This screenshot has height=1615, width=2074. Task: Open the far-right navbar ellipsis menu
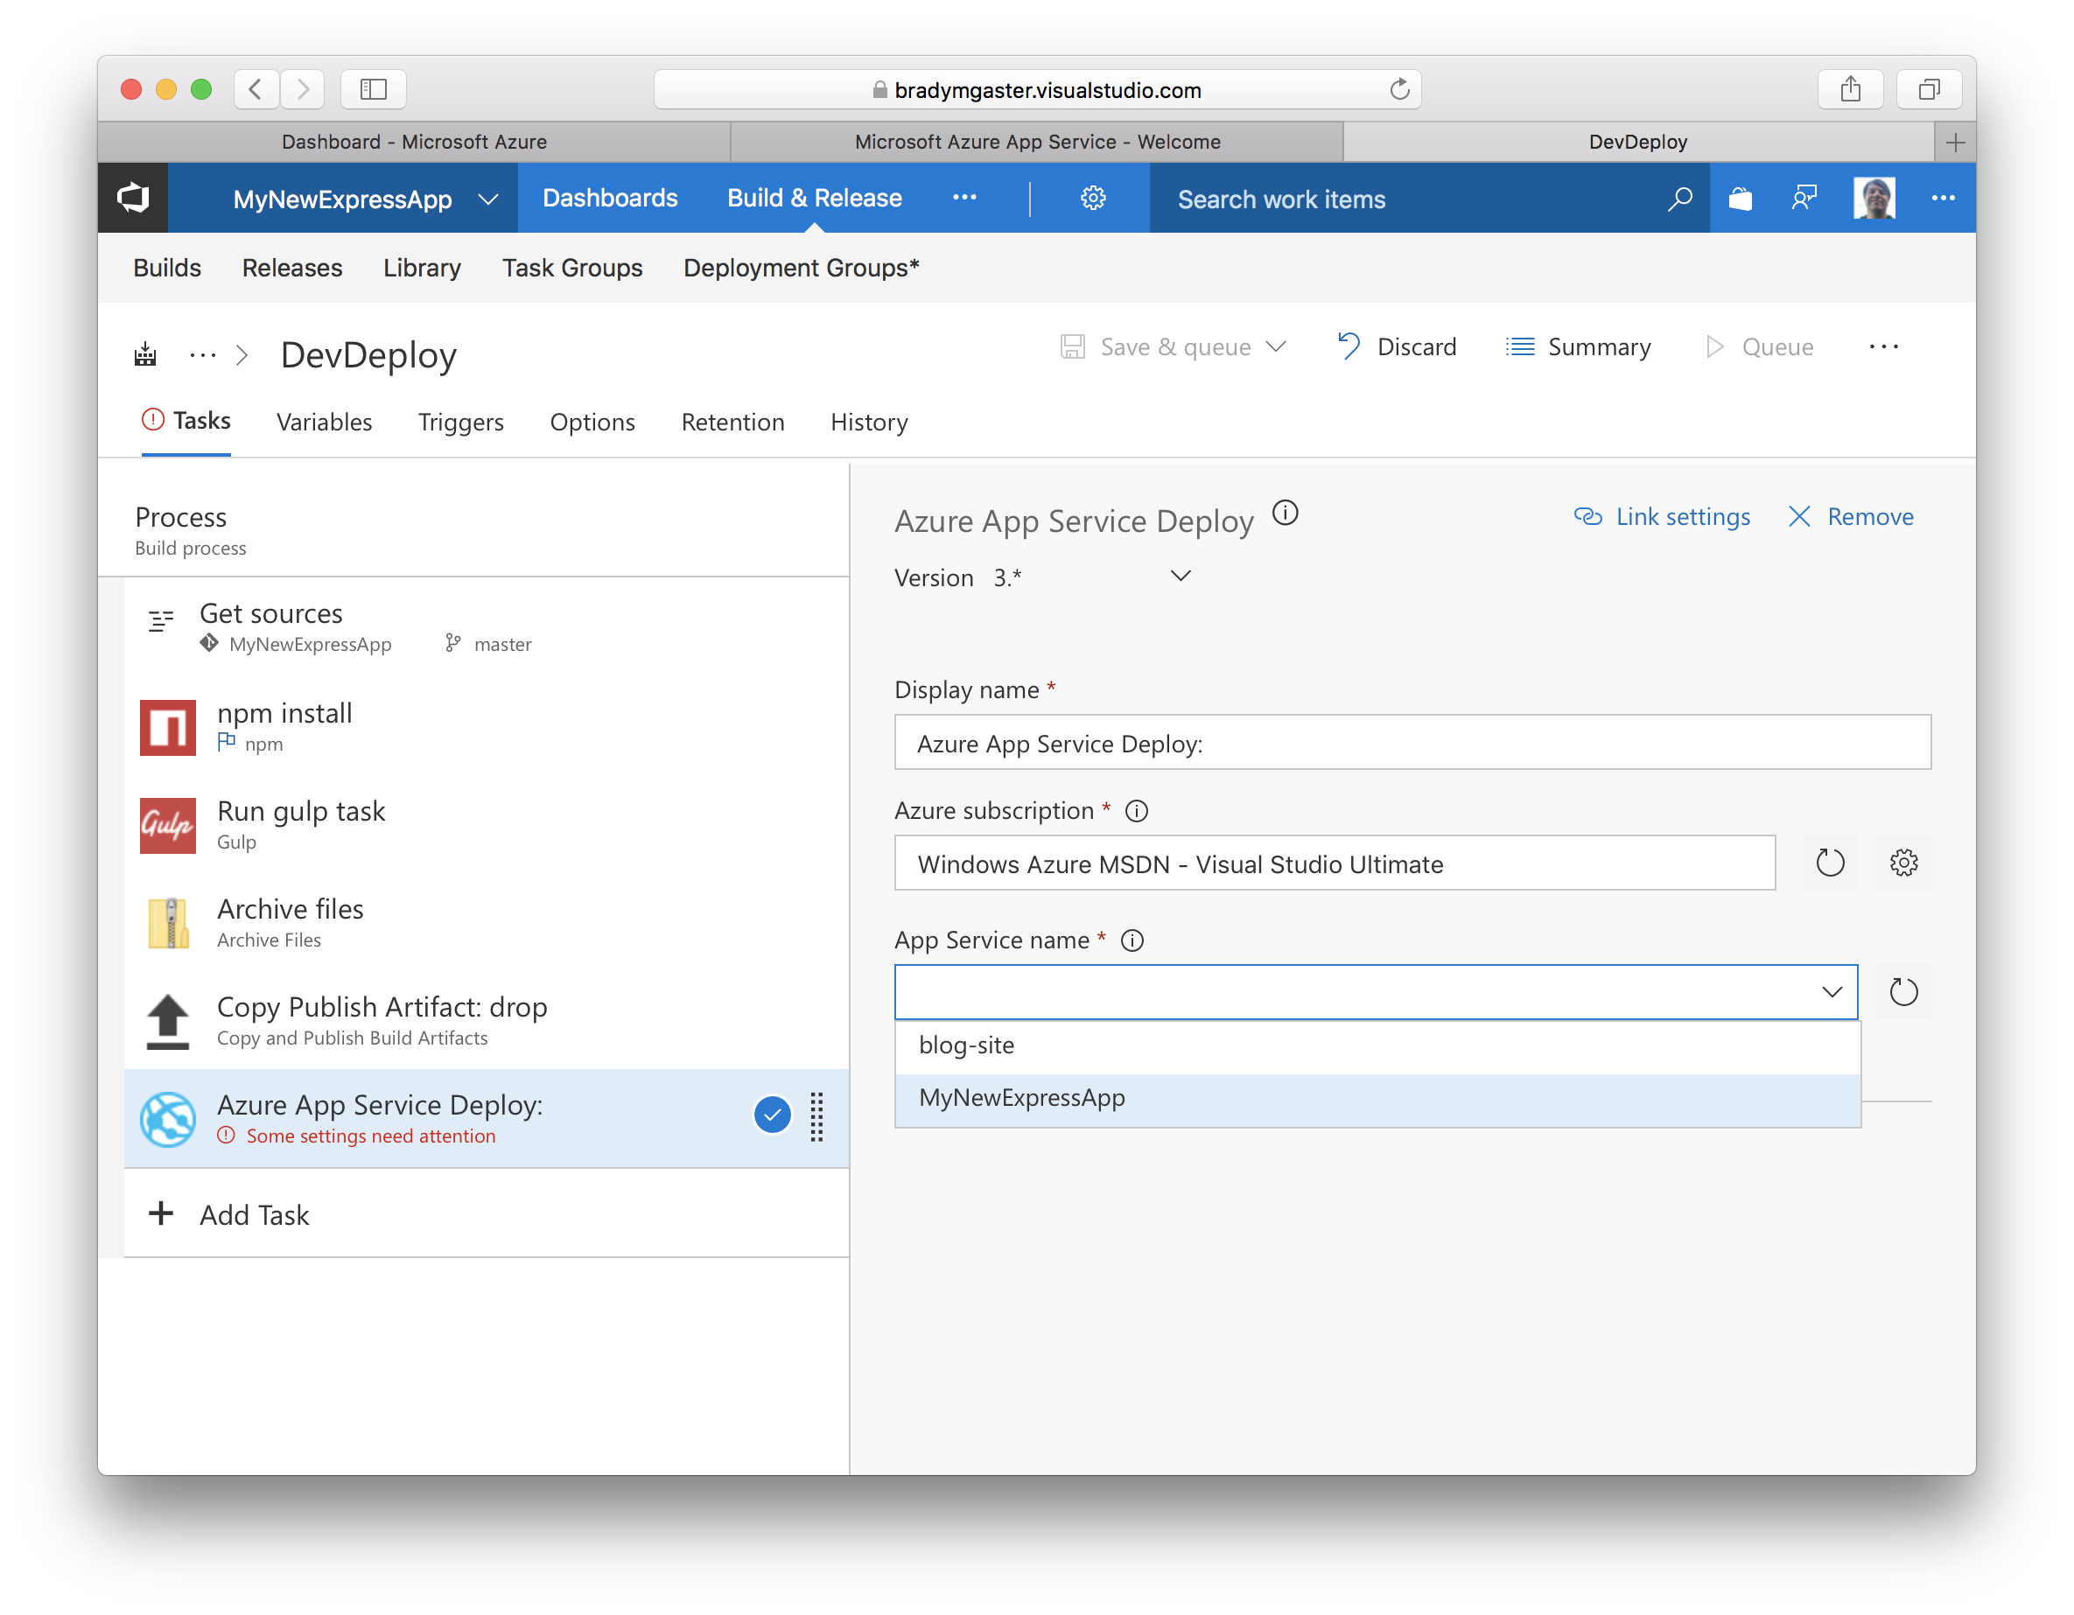(x=1943, y=199)
